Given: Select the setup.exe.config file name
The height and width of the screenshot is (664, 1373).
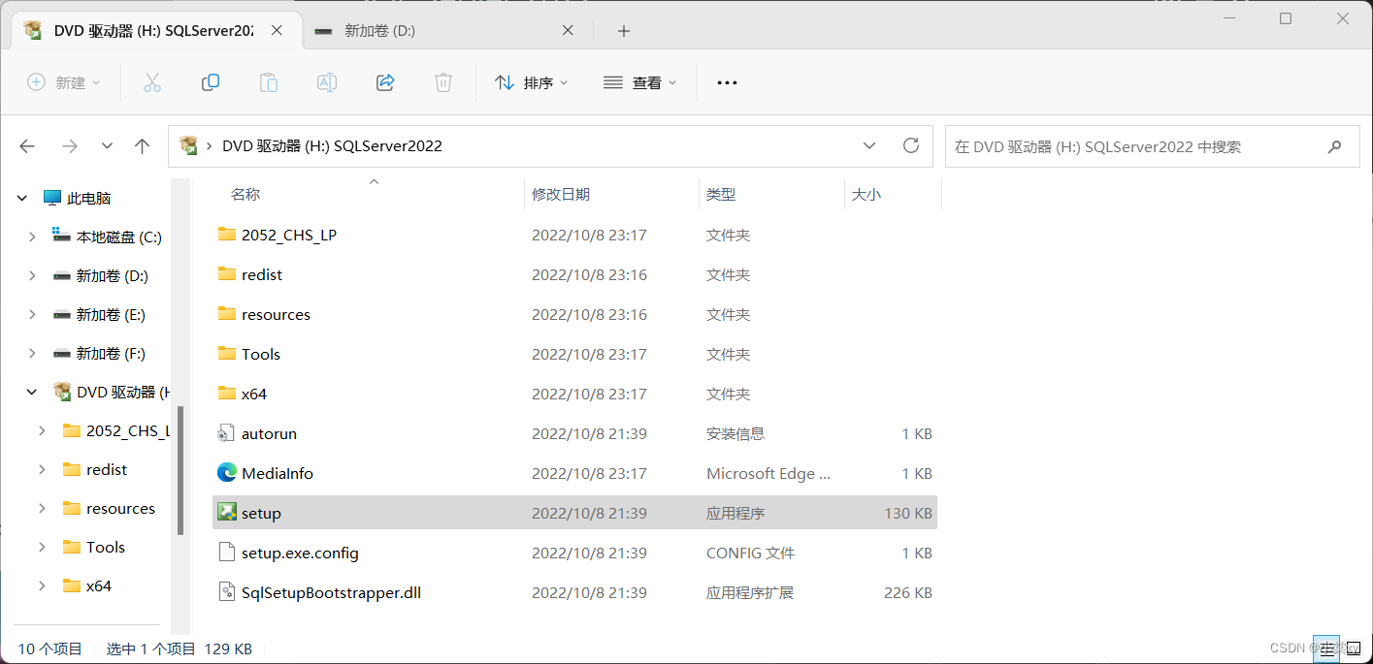Looking at the screenshot, I should coord(300,553).
